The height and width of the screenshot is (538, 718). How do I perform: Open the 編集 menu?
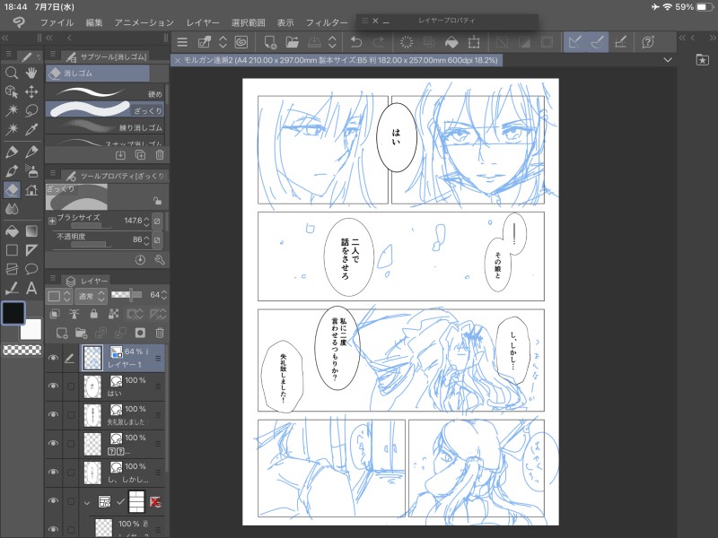click(94, 22)
